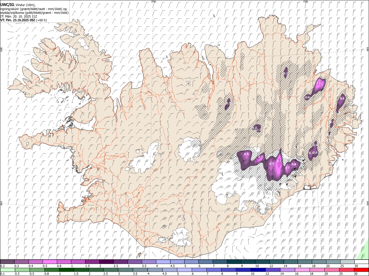Click the crimson 25 swatch in bottom legend row
Viewport: 369px width, 276px height.
coord(346,270)
